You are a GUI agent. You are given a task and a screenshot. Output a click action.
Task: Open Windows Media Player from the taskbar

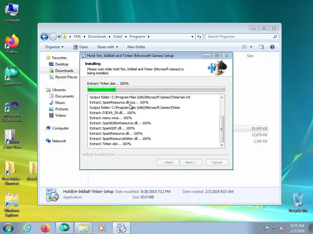[x=102, y=228]
